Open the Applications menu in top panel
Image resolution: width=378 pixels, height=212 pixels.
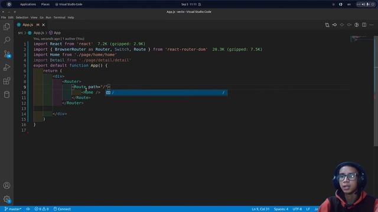click(28, 4)
